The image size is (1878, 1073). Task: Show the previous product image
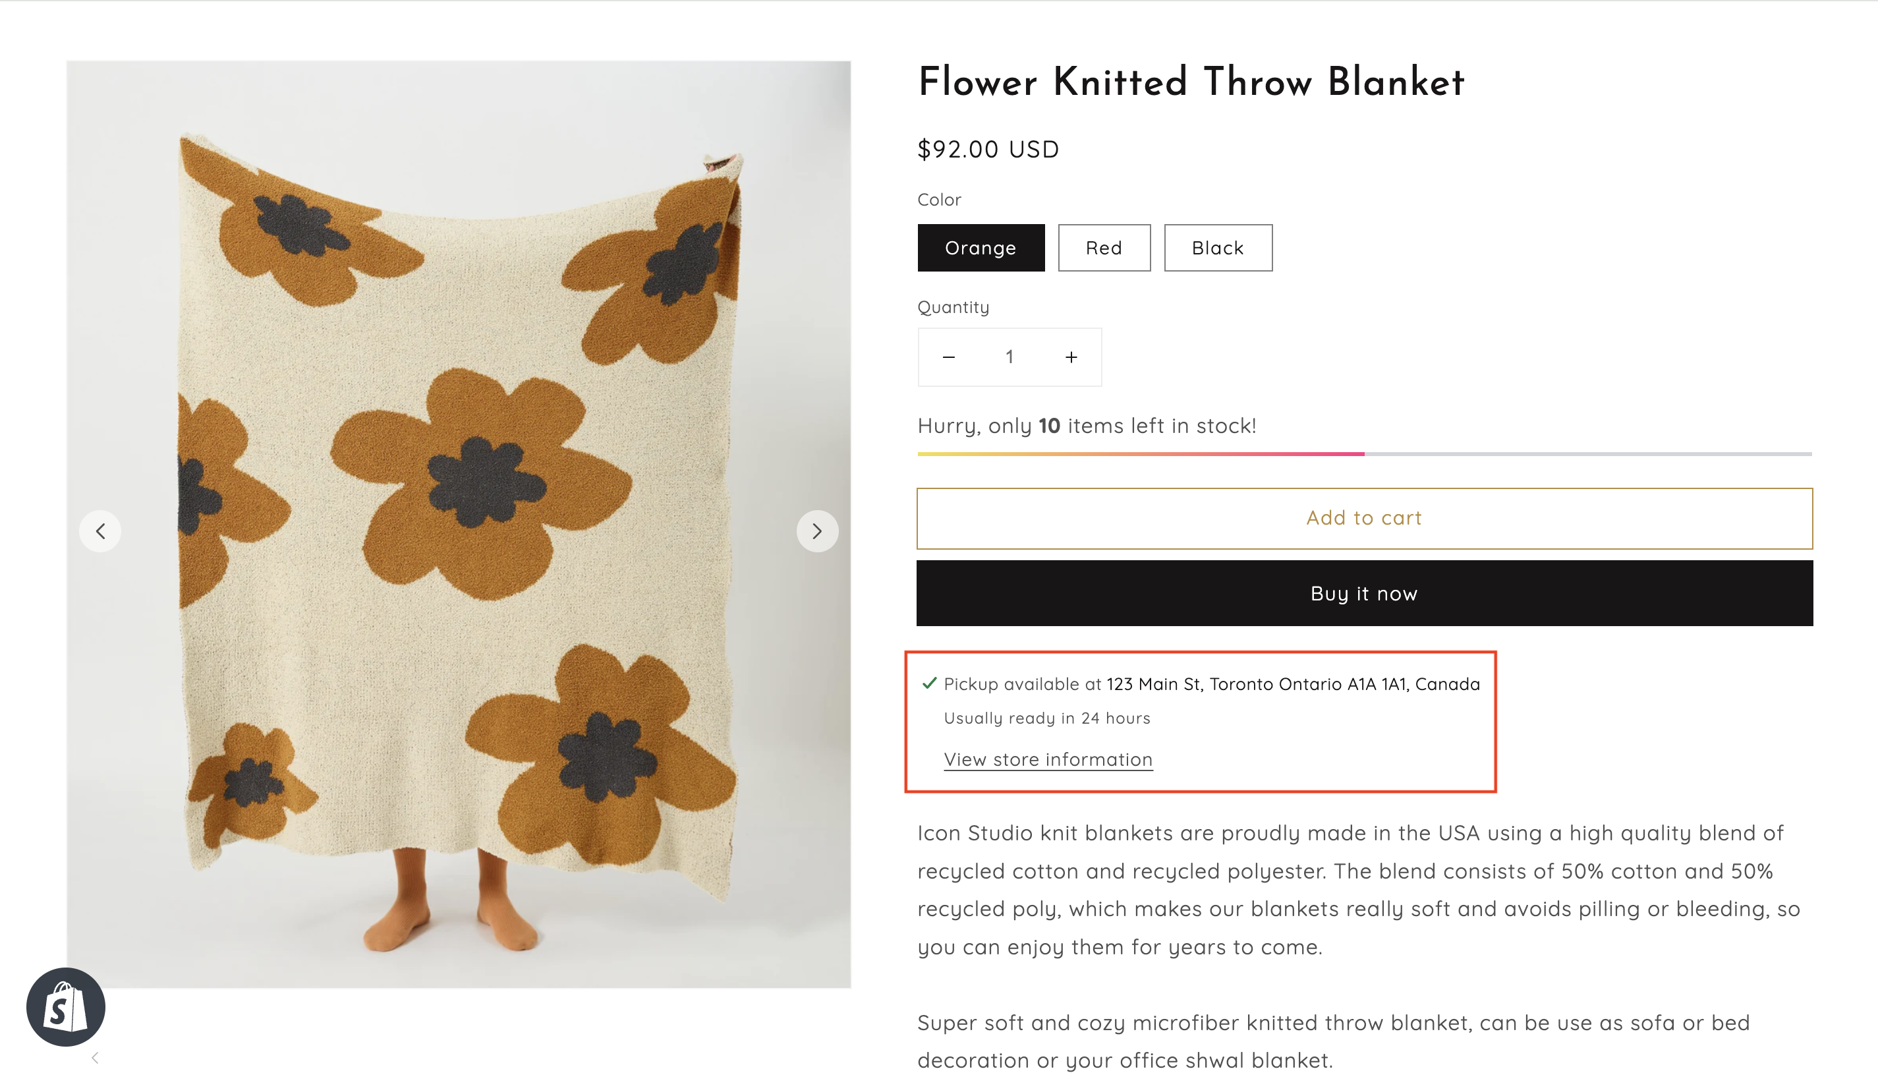click(x=100, y=531)
